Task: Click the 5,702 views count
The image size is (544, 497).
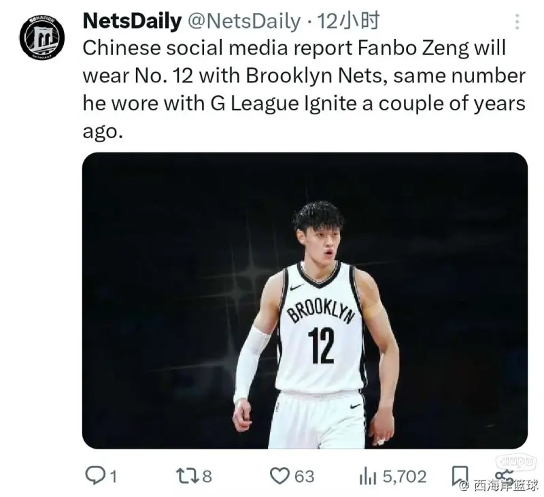Action: point(404,476)
